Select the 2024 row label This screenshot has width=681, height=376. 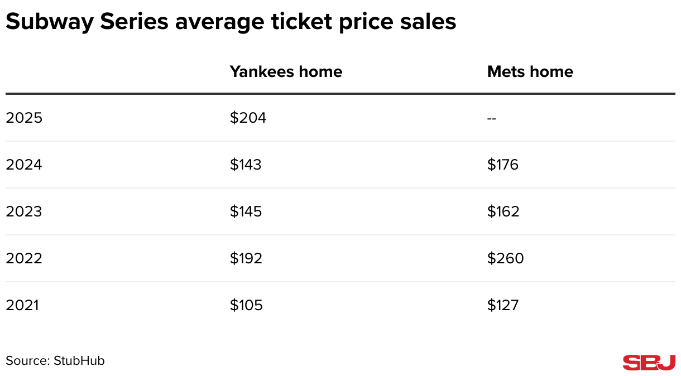[24, 165]
